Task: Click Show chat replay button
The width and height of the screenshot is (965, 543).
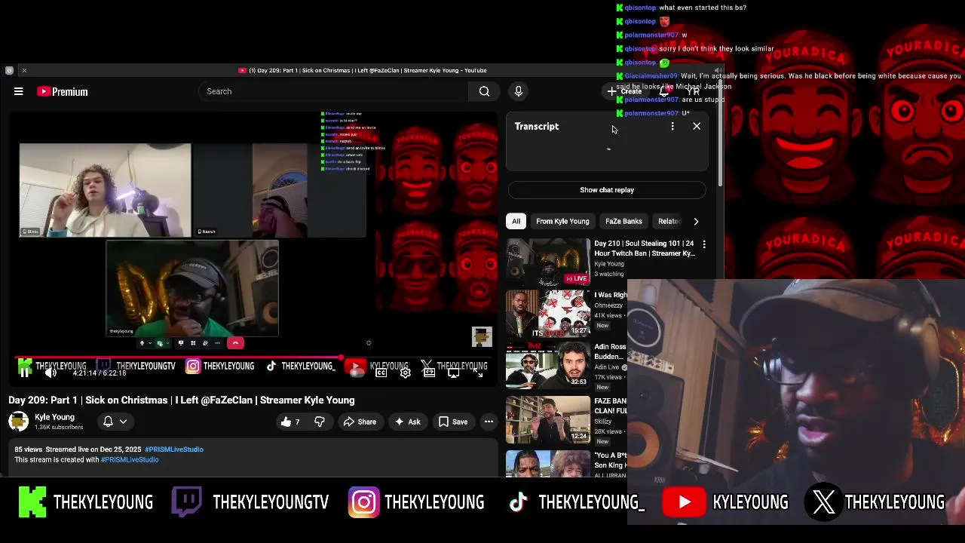Action: pyautogui.click(x=607, y=190)
